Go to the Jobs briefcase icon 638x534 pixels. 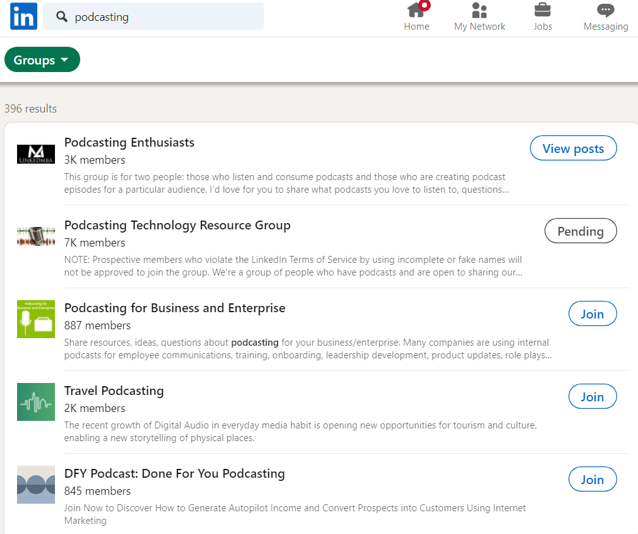542,11
